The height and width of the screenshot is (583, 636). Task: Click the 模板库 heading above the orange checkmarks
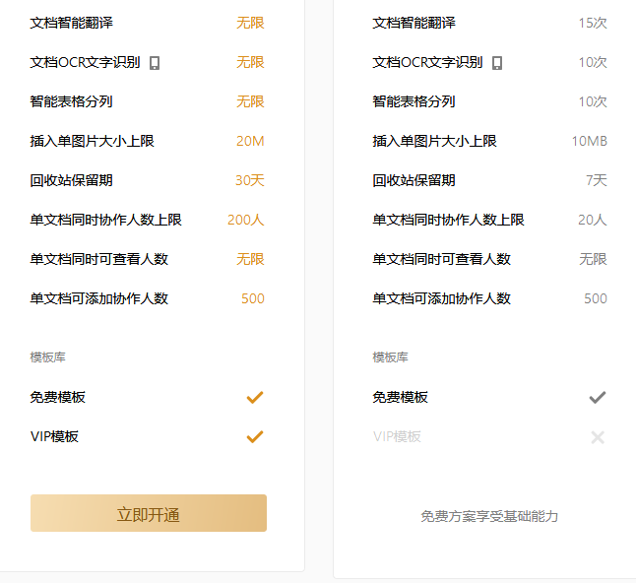(47, 357)
